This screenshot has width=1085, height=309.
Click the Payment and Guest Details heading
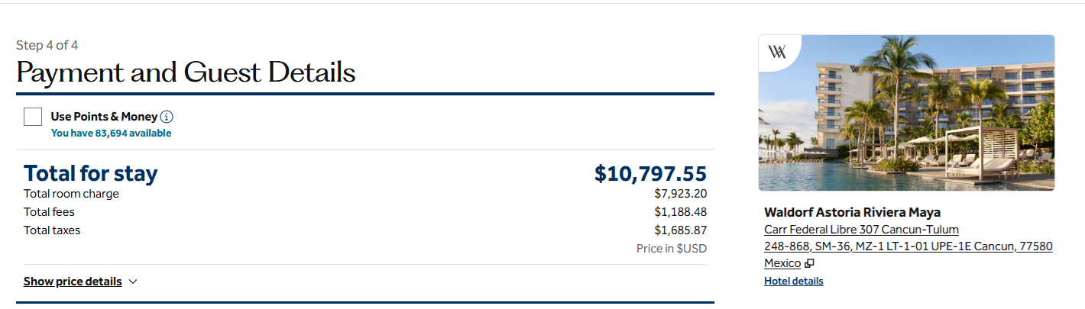tap(186, 73)
